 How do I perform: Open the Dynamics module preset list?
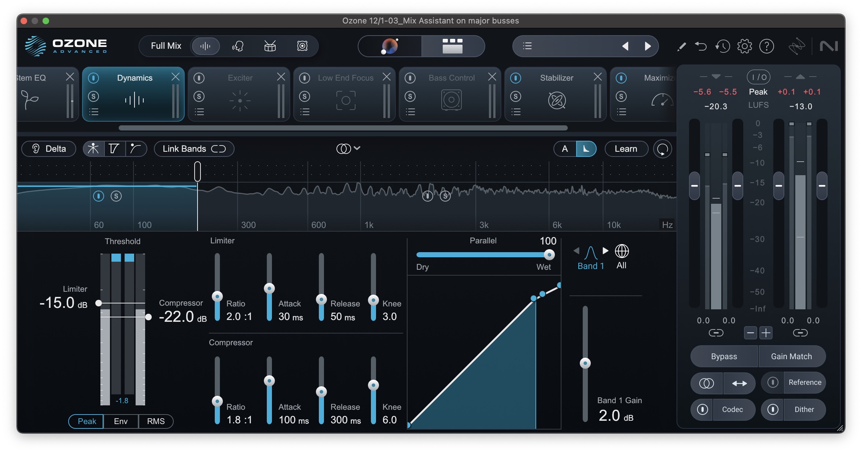coord(94,112)
